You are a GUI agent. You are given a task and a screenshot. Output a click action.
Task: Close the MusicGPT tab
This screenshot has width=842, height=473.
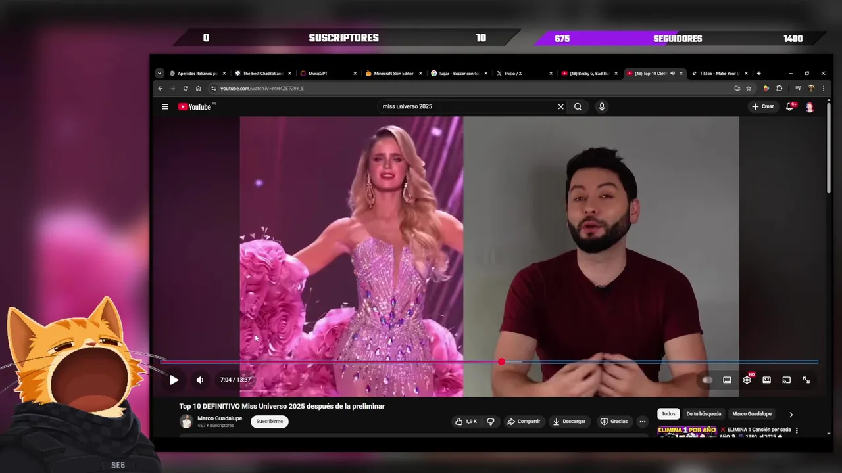click(x=355, y=73)
